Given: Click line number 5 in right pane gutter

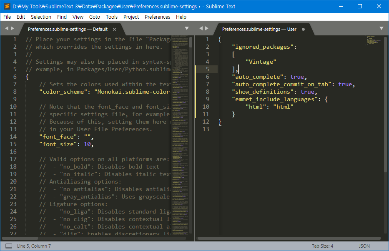Looking at the screenshot, I should pyautogui.click(x=207, y=69).
